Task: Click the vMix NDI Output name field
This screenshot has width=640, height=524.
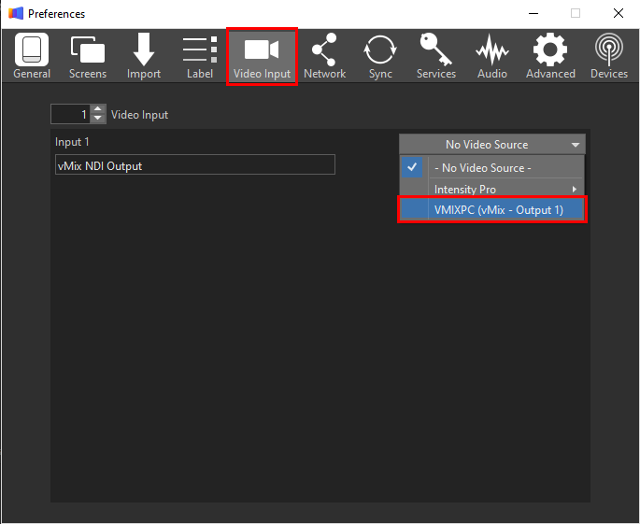Action: (193, 165)
